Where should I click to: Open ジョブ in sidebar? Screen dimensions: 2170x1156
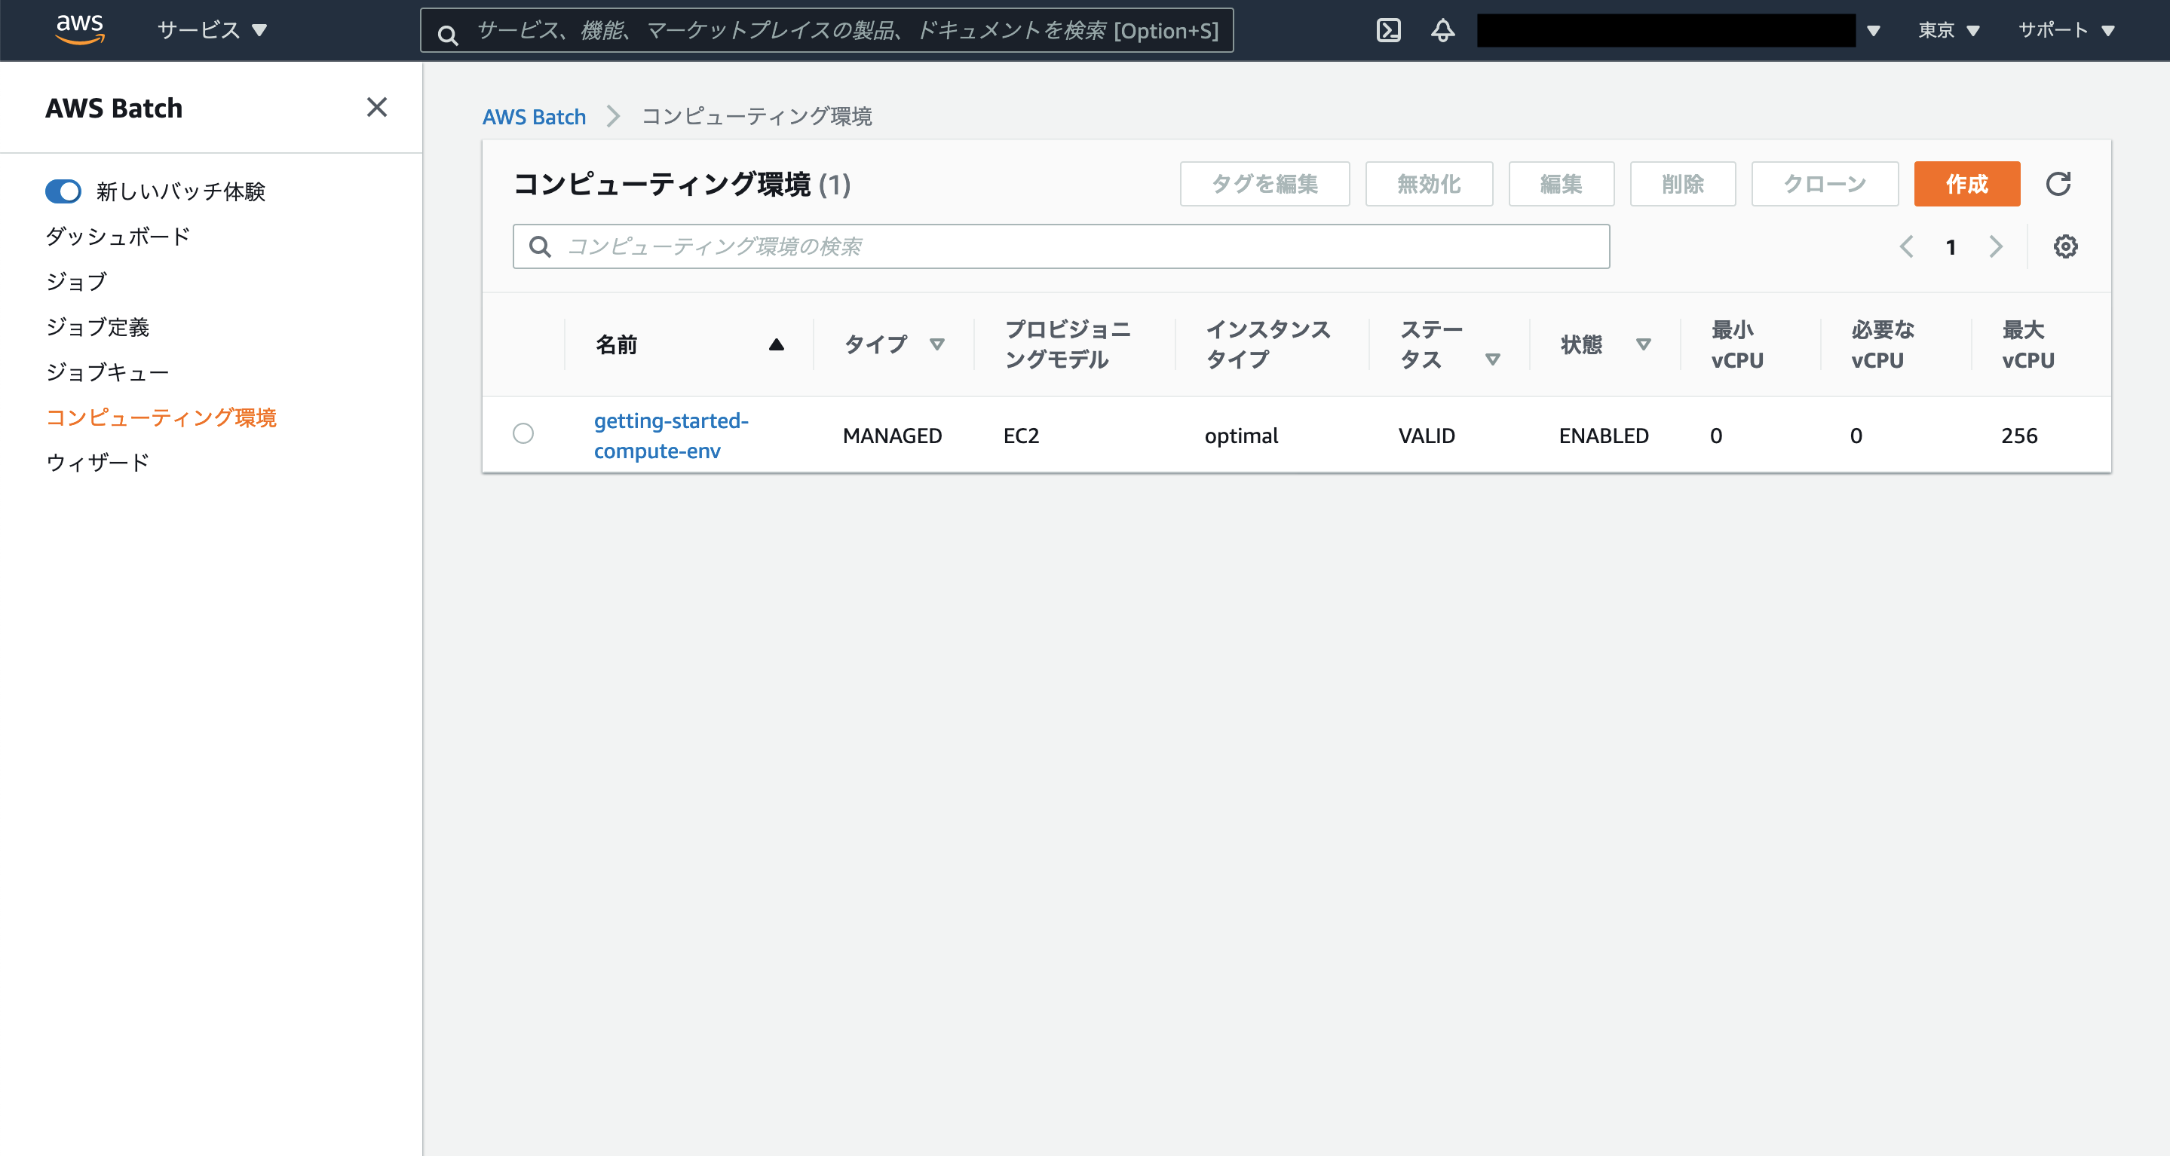(x=77, y=282)
